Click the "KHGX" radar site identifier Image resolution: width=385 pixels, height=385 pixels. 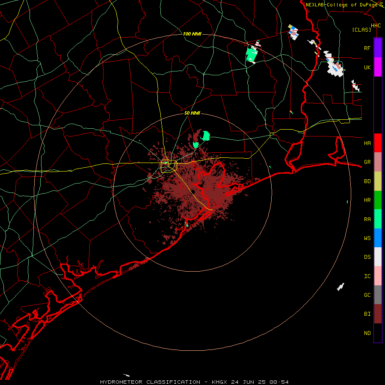(219, 382)
